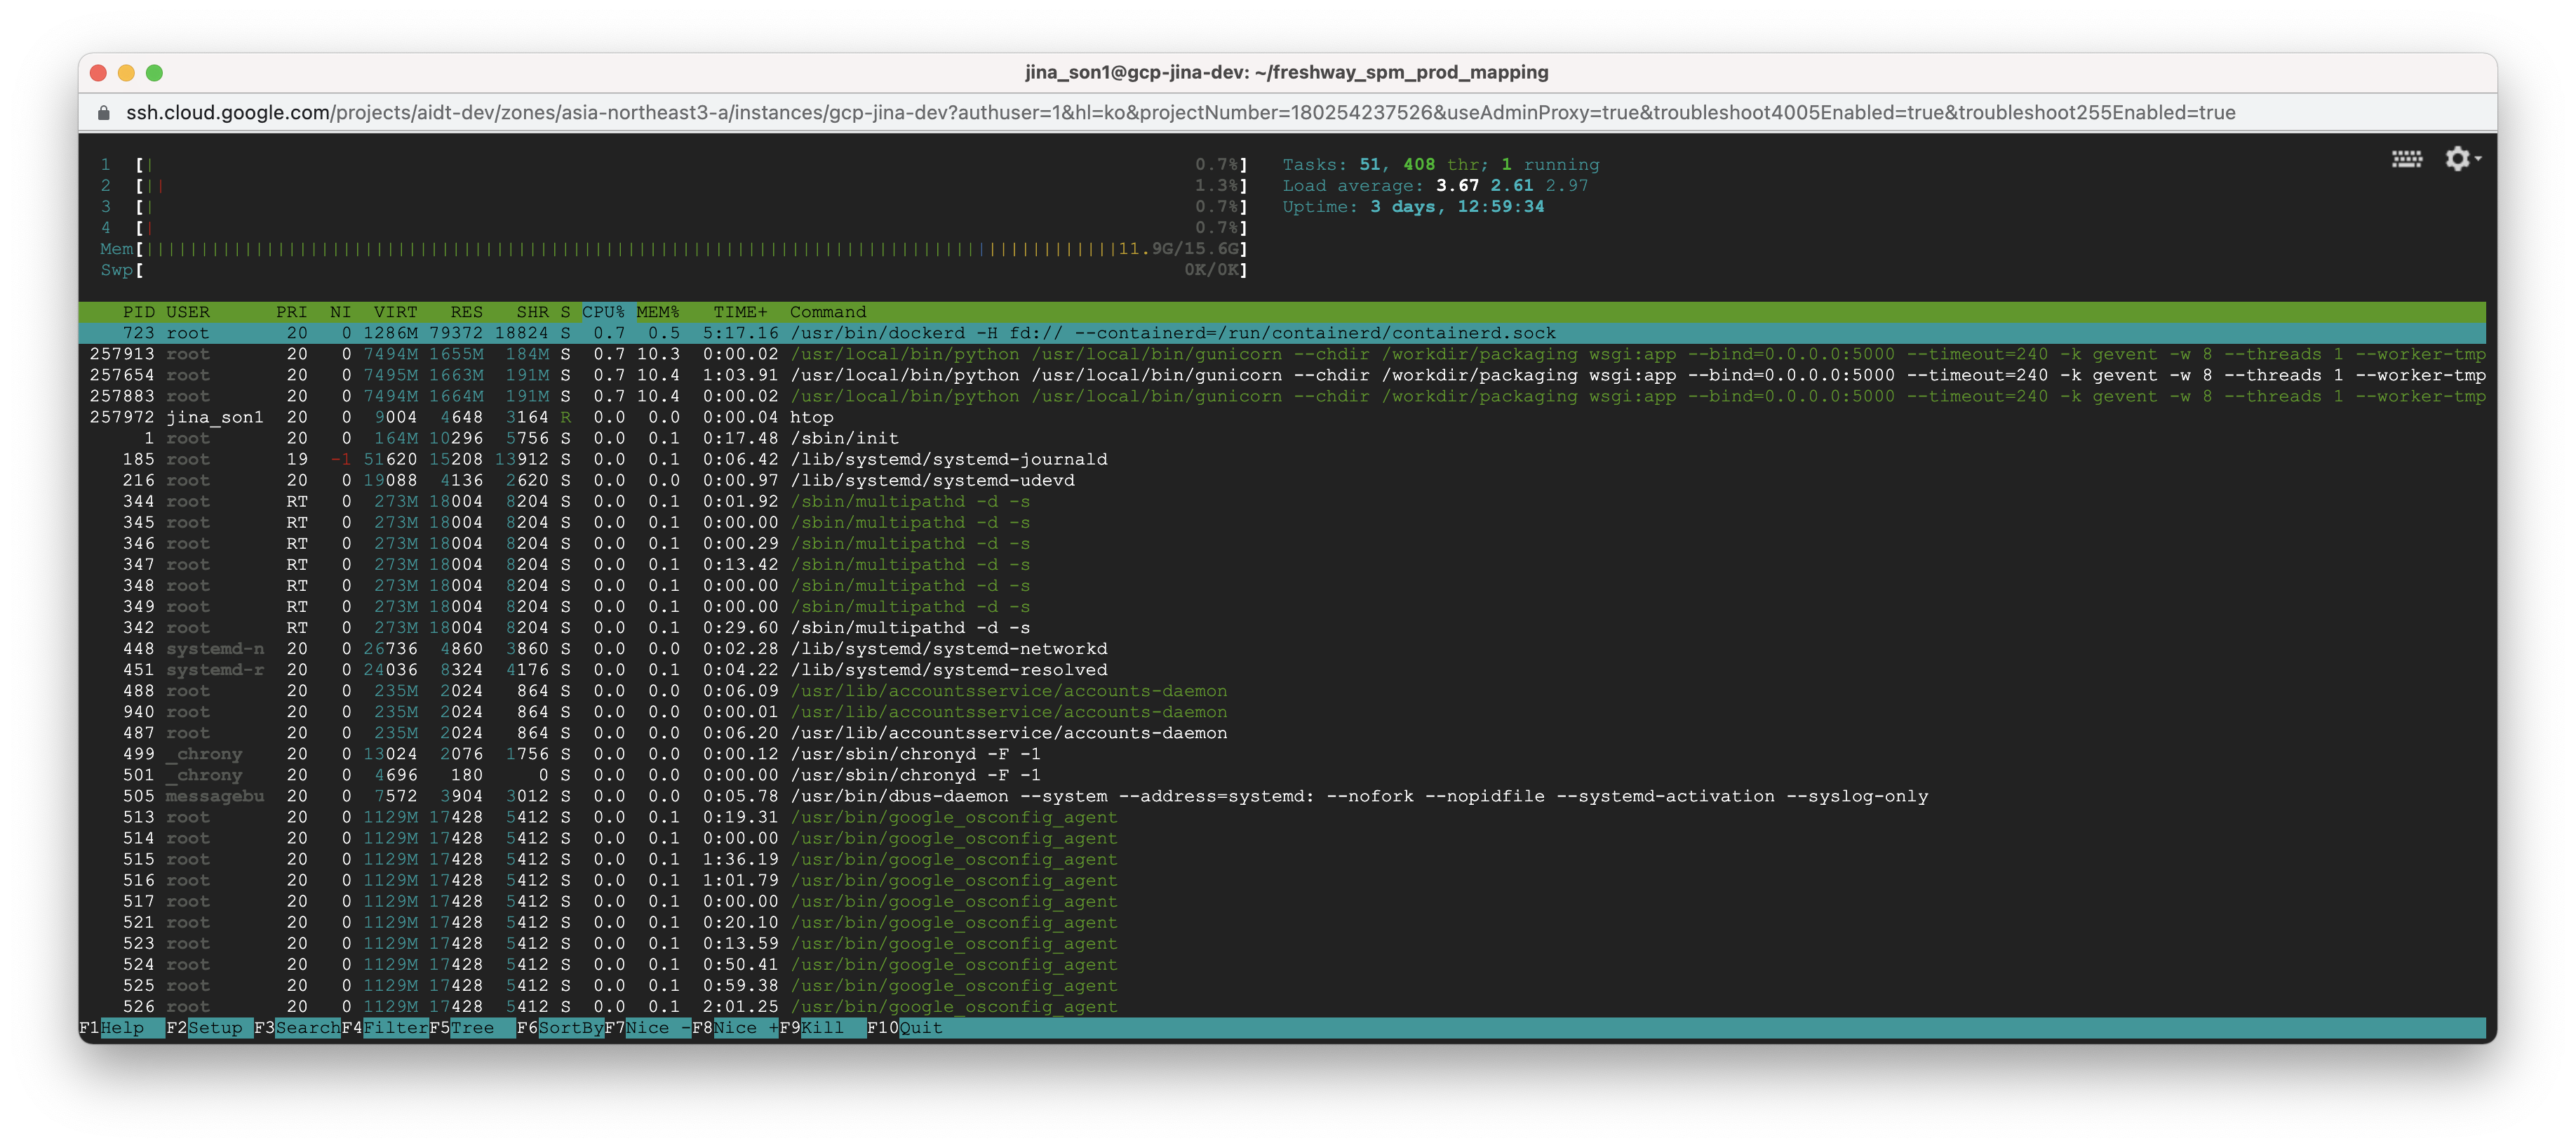Screen dimensions: 2576x1148
Task: Click the lock icon in address bar
Action: [103, 113]
